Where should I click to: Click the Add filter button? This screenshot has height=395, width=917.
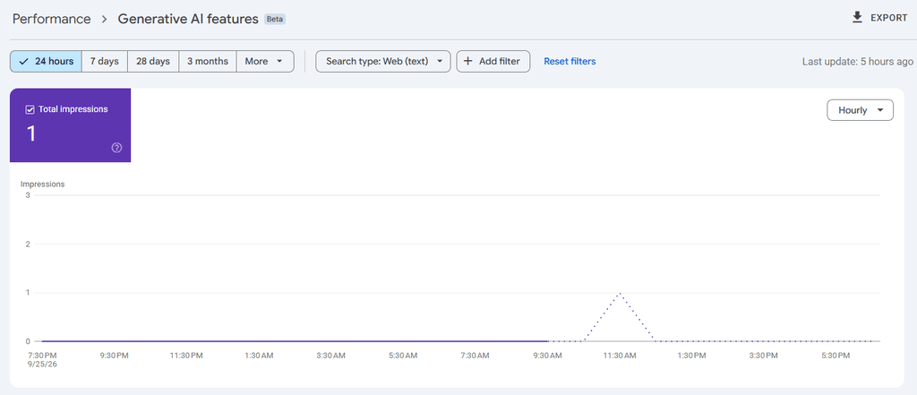(493, 61)
